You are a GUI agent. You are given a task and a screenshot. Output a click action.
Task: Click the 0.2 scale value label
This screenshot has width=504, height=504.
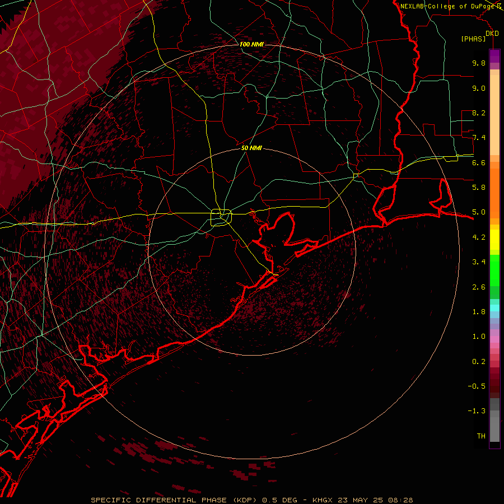click(x=479, y=362)
